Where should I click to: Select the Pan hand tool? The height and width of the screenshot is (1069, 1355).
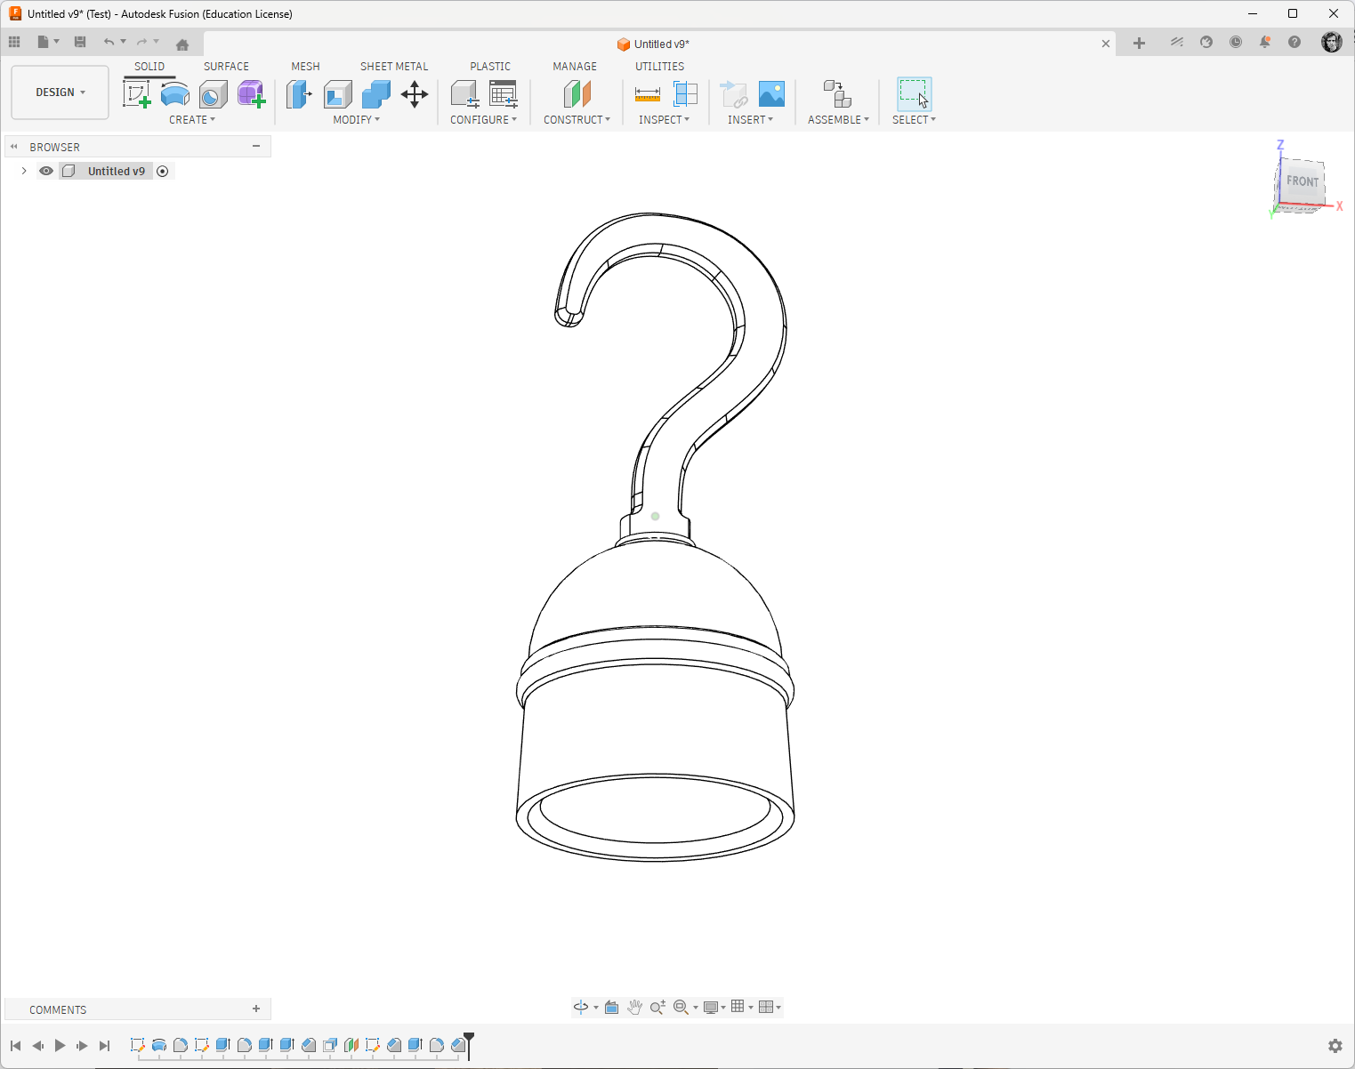click(634, 1007)
